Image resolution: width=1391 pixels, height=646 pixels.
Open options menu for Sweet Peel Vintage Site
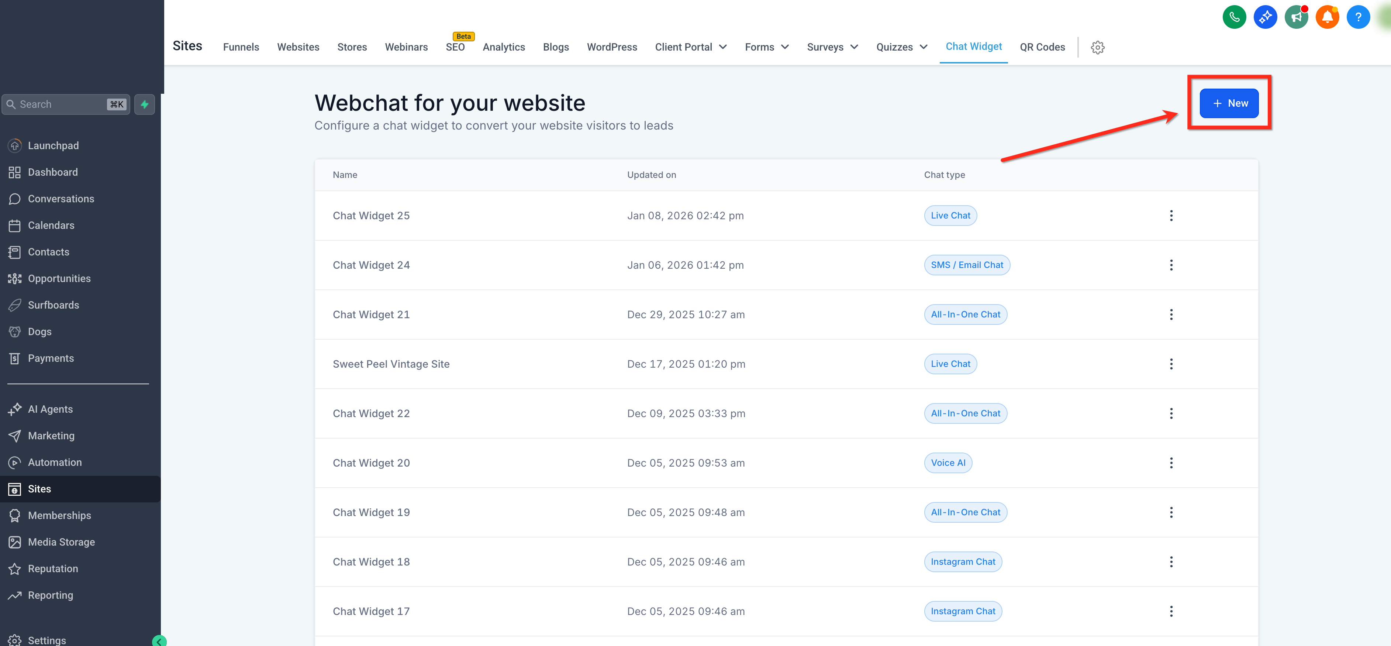[x=1171, y=364]
